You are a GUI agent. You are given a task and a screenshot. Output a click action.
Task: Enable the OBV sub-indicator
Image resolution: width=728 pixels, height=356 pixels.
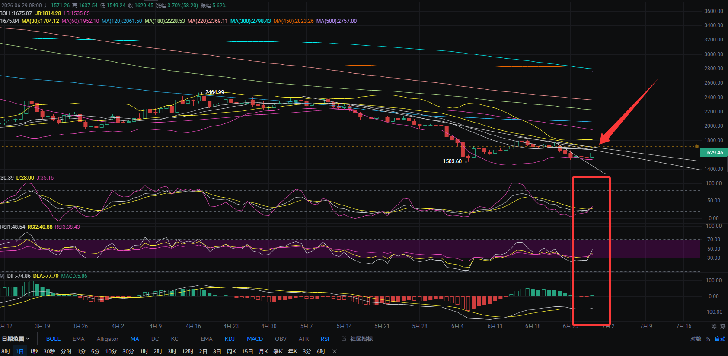(x=281, y=339)
